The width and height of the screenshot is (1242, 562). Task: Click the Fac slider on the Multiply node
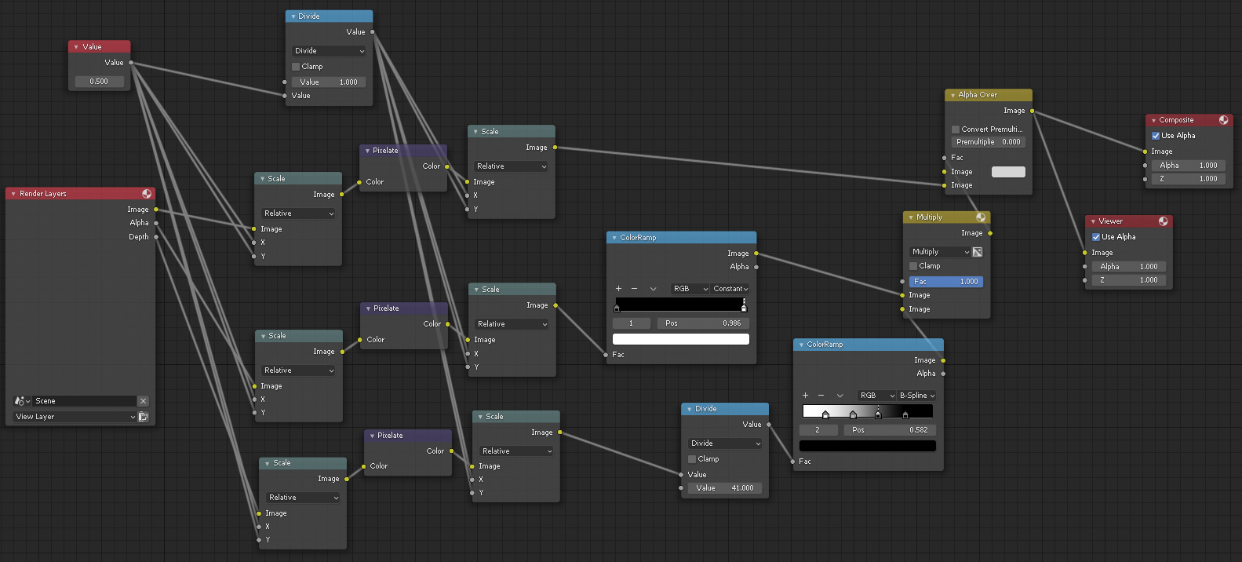946,282
